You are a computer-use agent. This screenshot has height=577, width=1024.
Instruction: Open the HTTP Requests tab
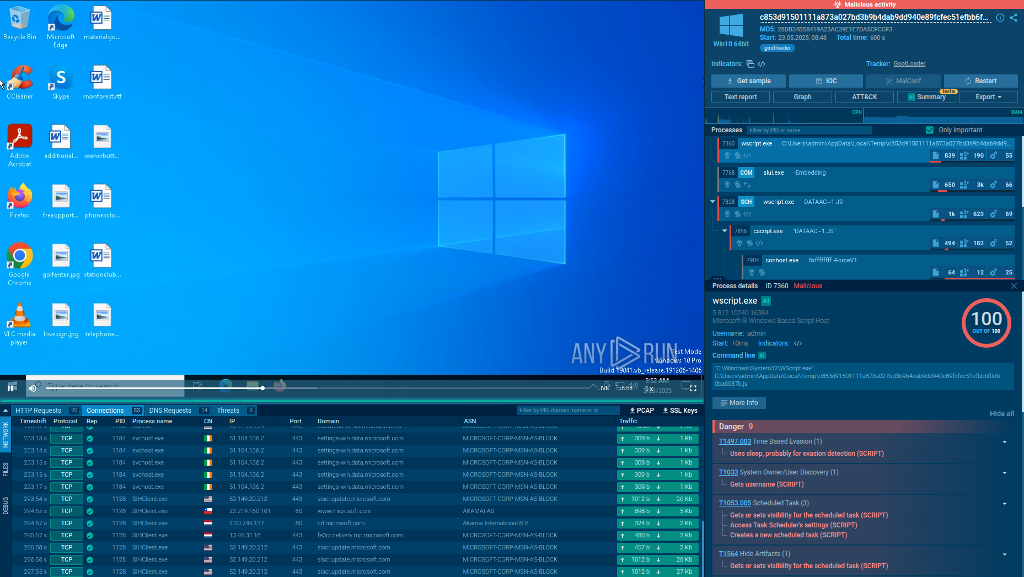(x=39, y=411)
